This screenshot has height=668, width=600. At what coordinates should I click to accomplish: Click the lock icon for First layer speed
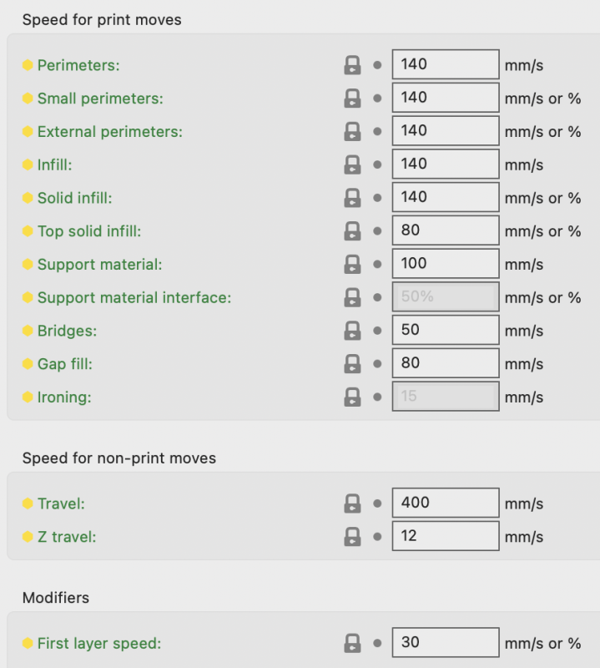coord(352,643)
